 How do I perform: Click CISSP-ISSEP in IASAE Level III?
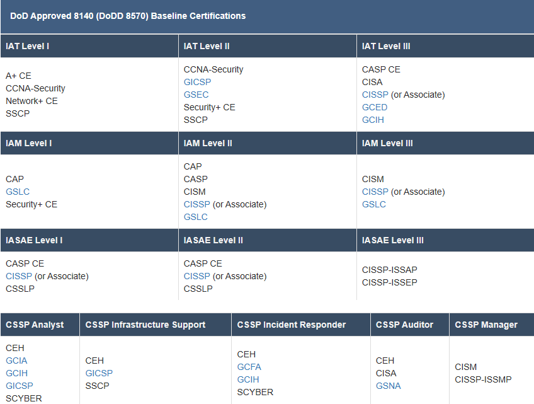[390, 282]
